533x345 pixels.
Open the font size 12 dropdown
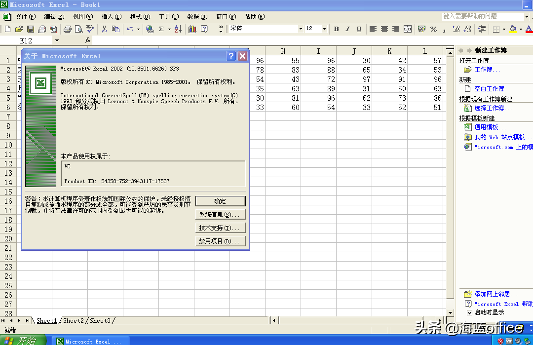[x=324, y=29]
